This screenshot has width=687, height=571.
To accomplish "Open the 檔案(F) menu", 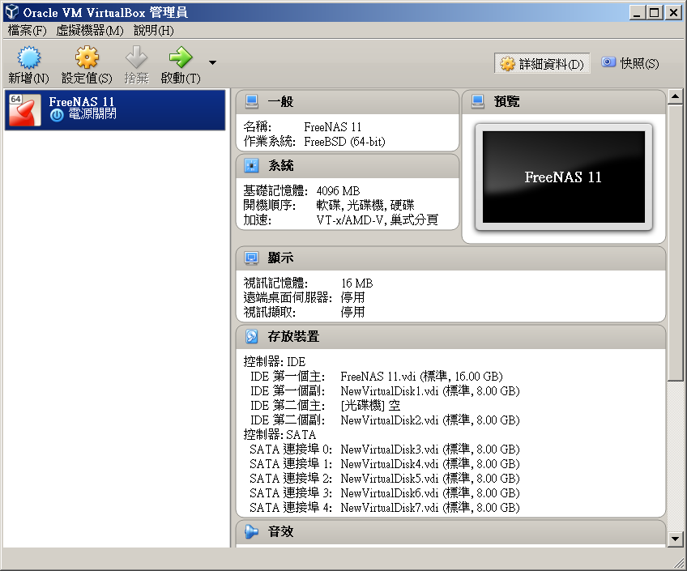I will click(27, 30).
